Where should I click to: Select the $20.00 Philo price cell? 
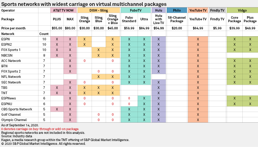177,28
